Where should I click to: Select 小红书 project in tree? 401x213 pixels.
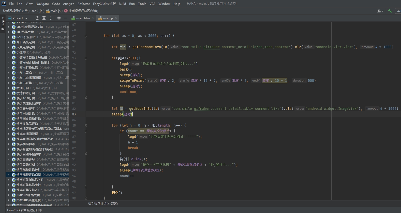coord(21,52)
